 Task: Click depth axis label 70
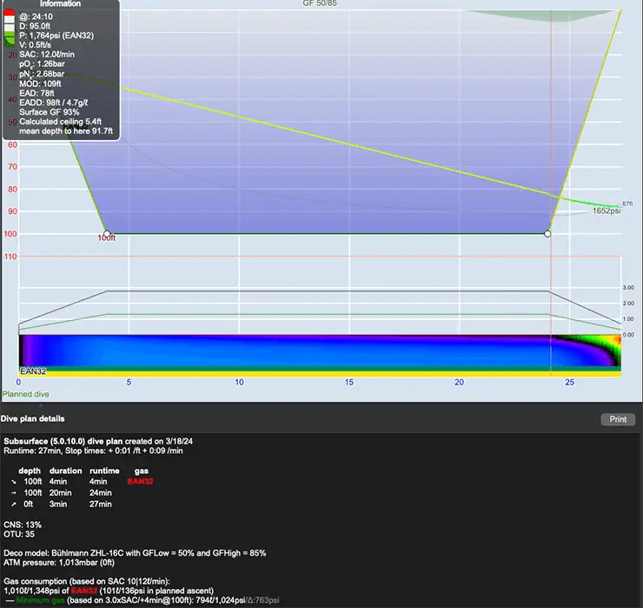12,167
